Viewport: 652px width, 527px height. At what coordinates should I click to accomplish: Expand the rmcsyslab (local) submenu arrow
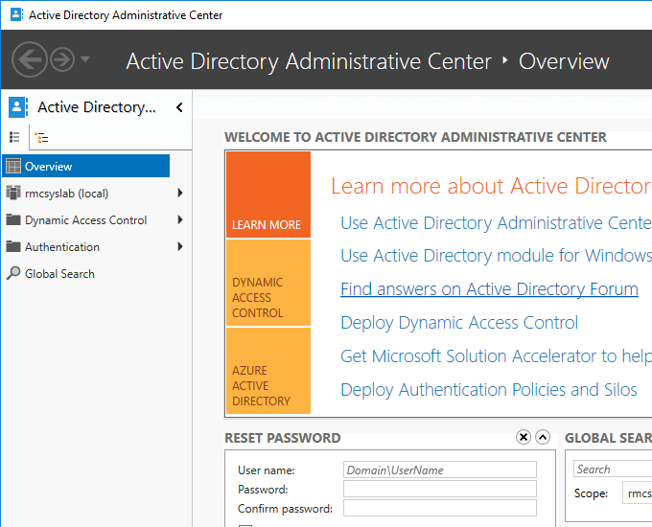tap(180, 193)
